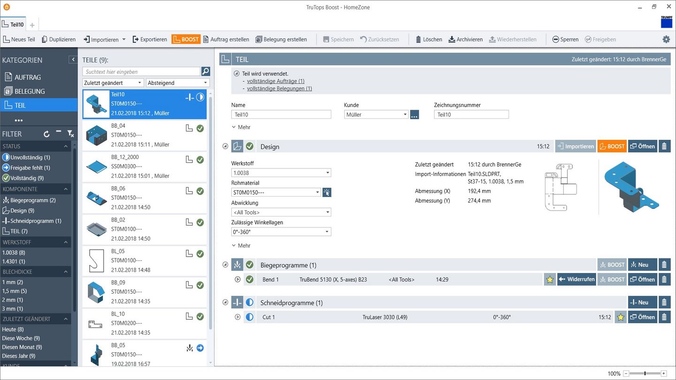Screen dimensions: 676x380
Task: Click the three-dot button next to Kunde
Action: [414, 114]
